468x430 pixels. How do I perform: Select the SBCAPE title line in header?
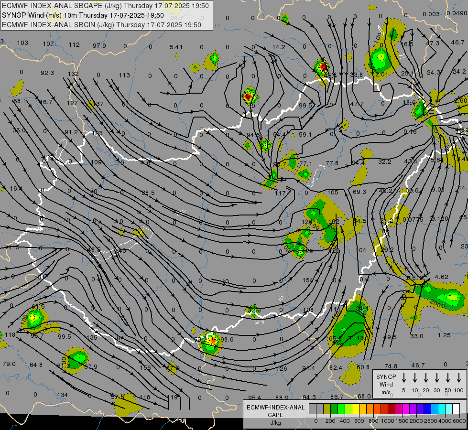(105, 6)
